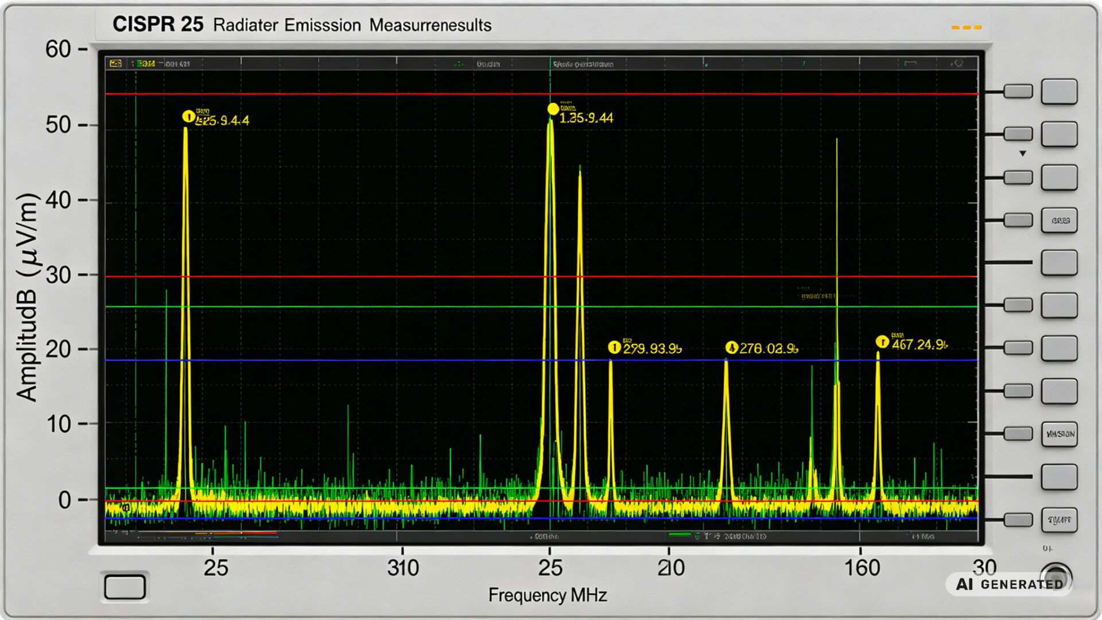
Task: Turn the round knob at the bottom right
Action: pos(1055,577)
